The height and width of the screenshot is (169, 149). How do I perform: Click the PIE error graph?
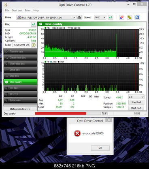(x=92, y=43)
